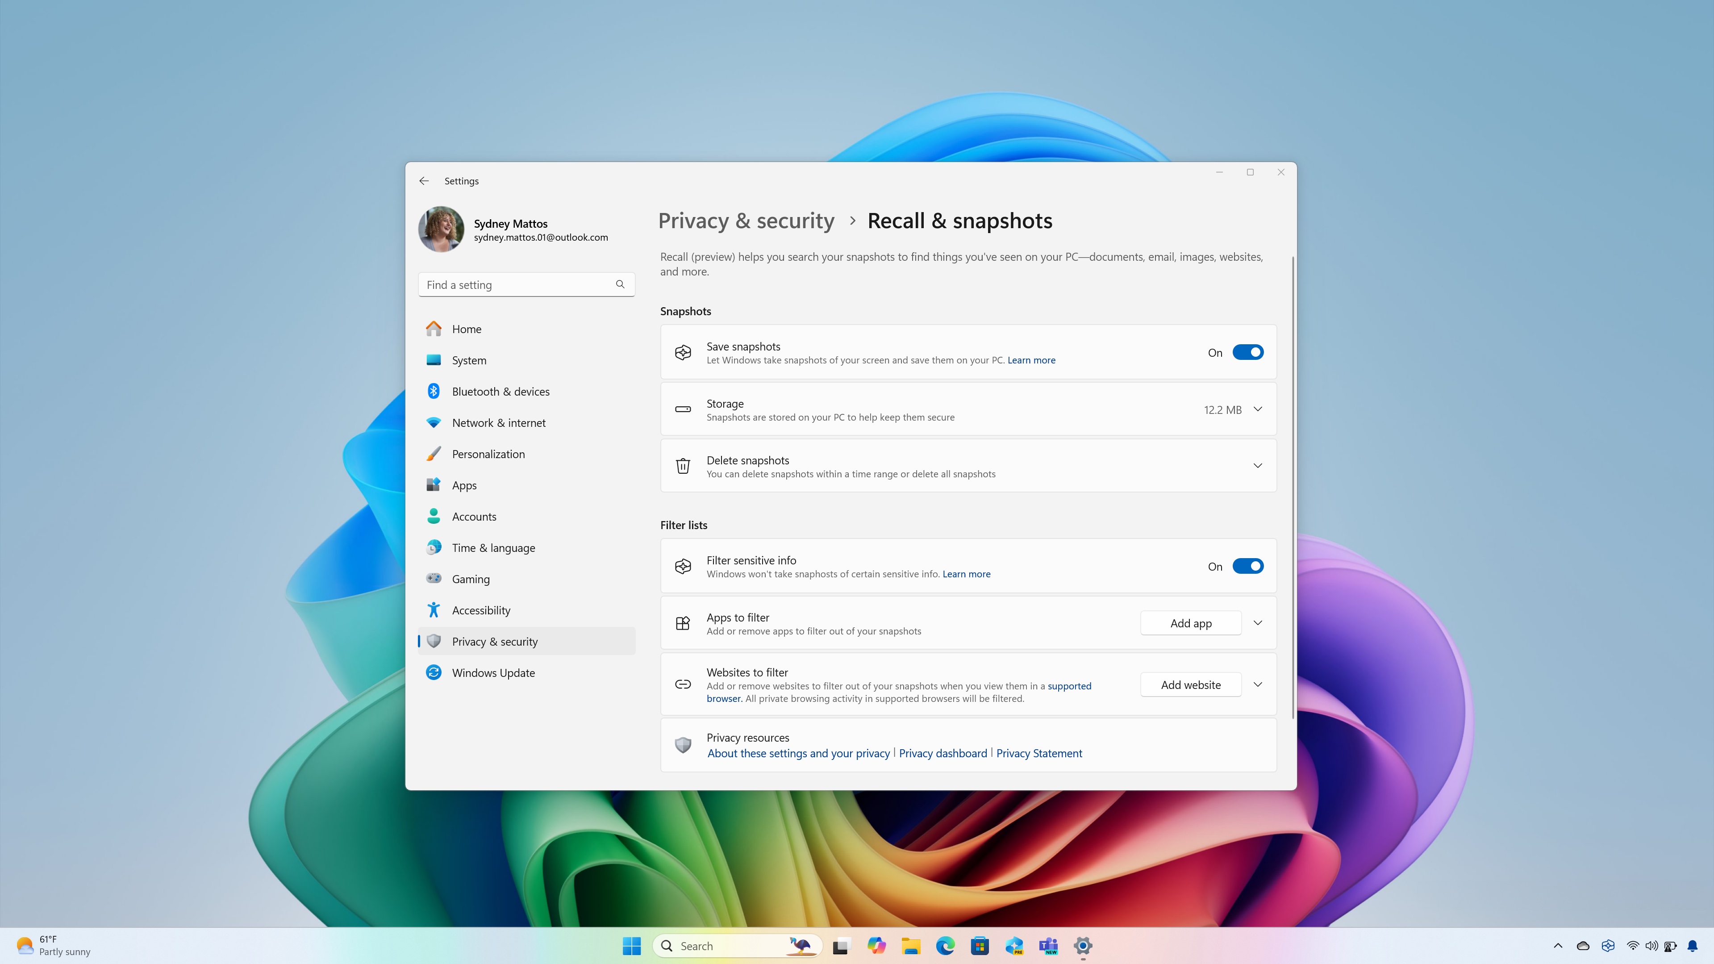Click Add website to filter list
The image size is (1714, 964).
[x=1190, y=685]
